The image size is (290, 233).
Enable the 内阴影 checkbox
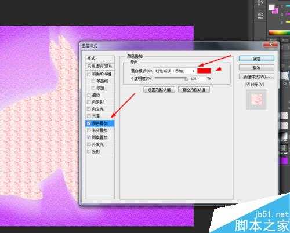click(x=89, y=102)
